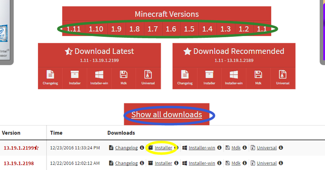Click Installer icon under Download Recommended
The width and height of the screenshot is (325, 170).
tap(209, 75)
